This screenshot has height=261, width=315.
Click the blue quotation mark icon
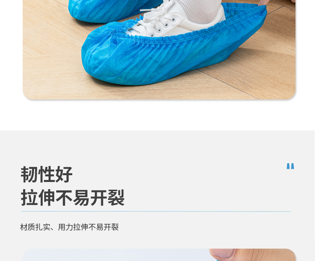pos(290,166)
